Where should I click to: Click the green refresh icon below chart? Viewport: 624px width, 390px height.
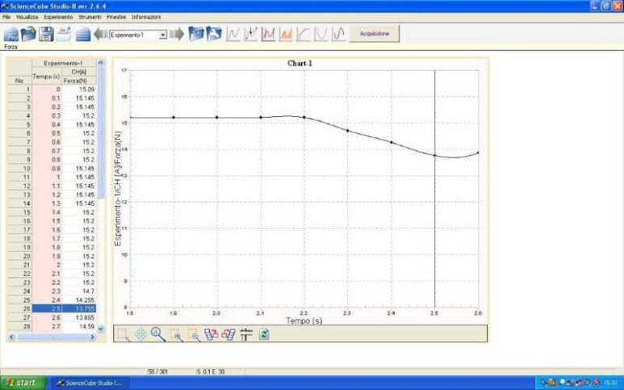coord(264,333)
